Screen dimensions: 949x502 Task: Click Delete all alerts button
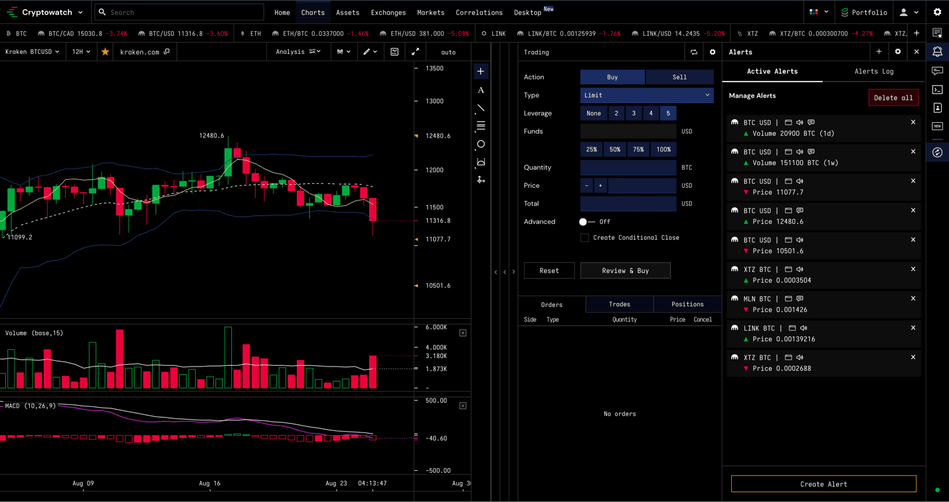click(893, 98)
